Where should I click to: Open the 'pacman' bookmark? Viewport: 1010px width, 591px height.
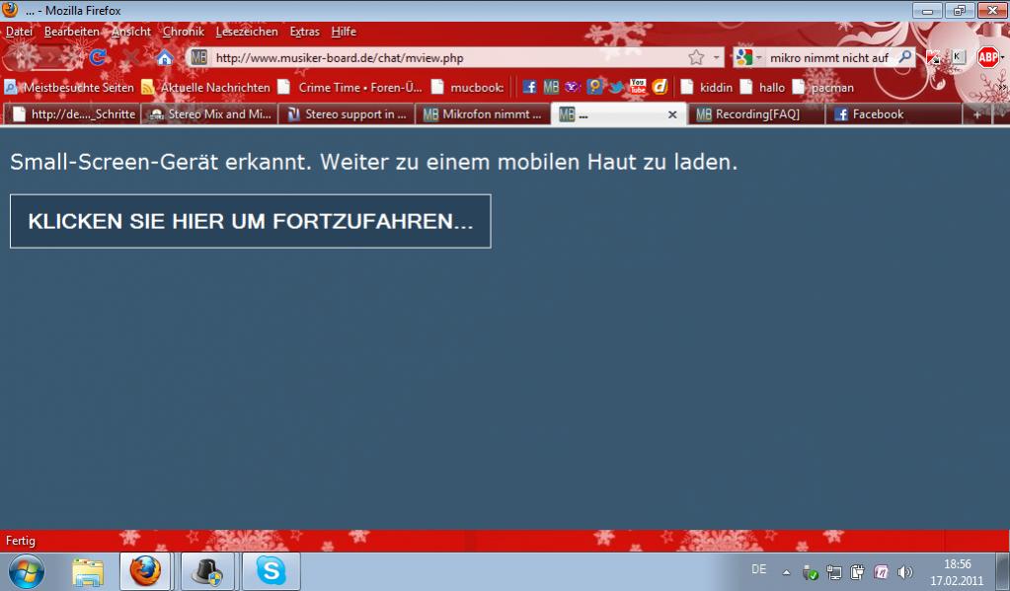[823, 87]
